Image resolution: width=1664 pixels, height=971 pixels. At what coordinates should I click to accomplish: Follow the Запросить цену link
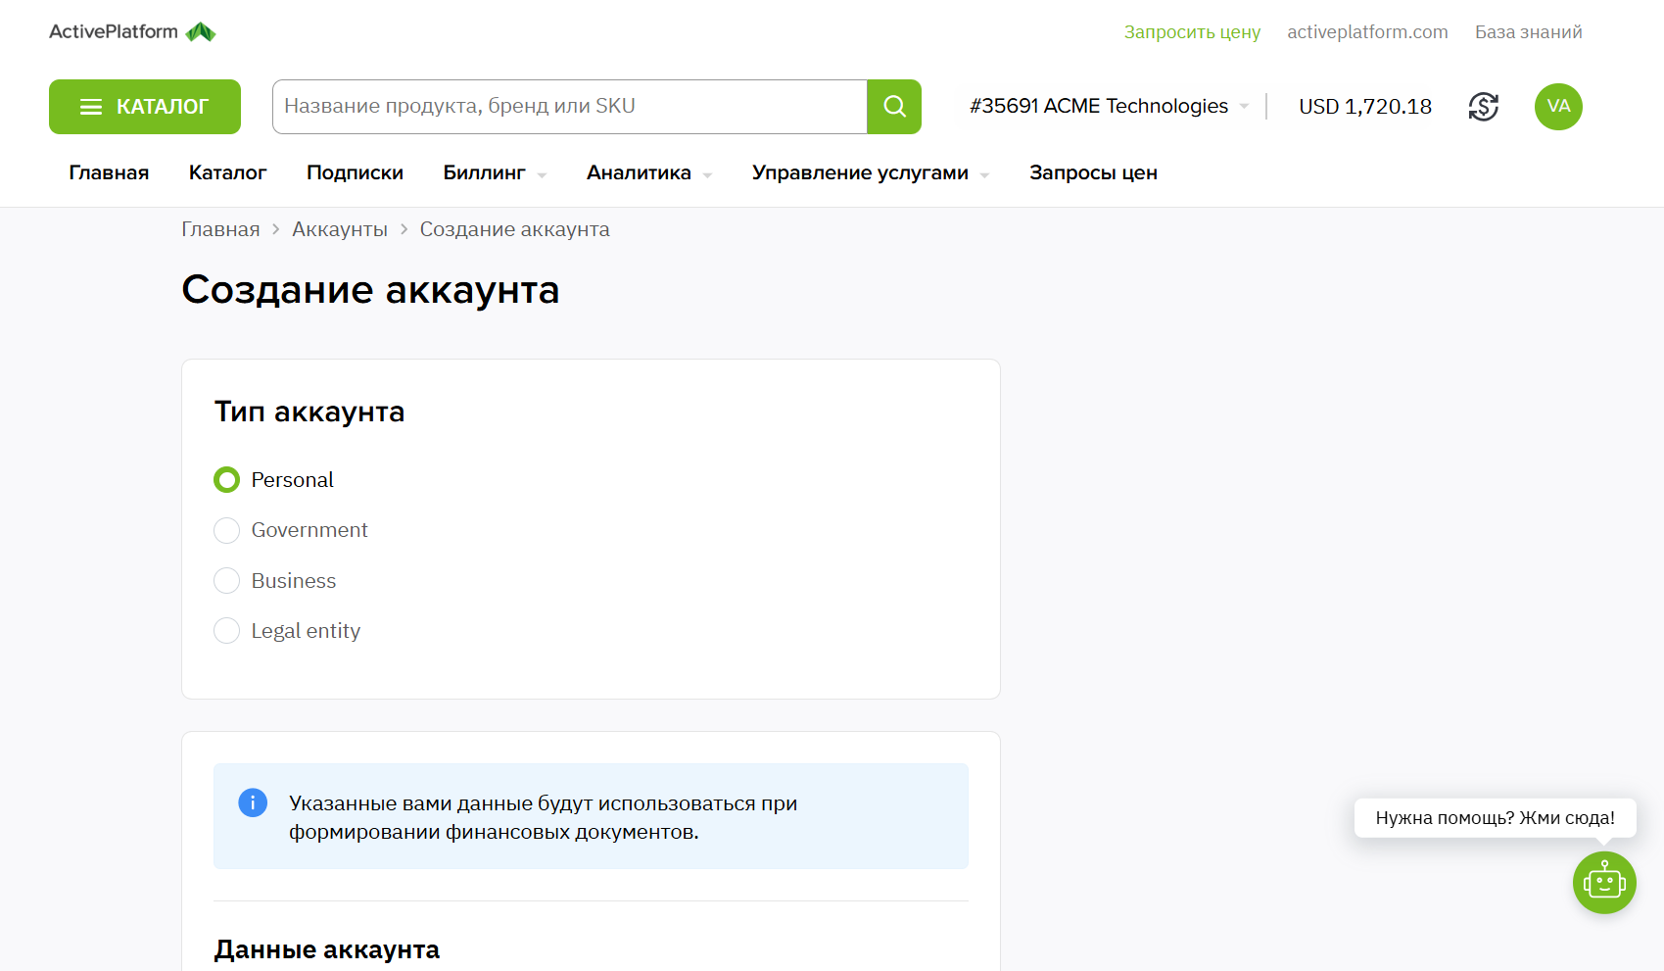click(1192, 32)
